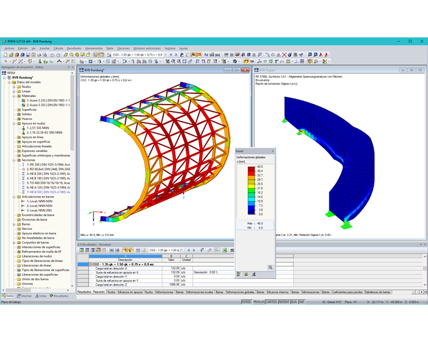The width and height of the screenshot is (428, 342).
Task: Open the Mostrar navigator tab
Action: click(24, 296)
